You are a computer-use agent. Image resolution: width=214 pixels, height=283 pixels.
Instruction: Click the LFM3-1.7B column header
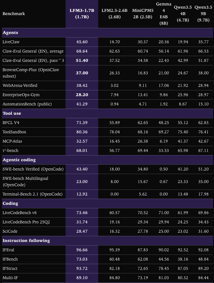pos(82,13)
